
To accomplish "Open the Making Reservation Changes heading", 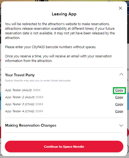I will [x=31, y=125].
